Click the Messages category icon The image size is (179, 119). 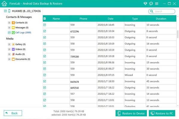(x=13, y=28)
